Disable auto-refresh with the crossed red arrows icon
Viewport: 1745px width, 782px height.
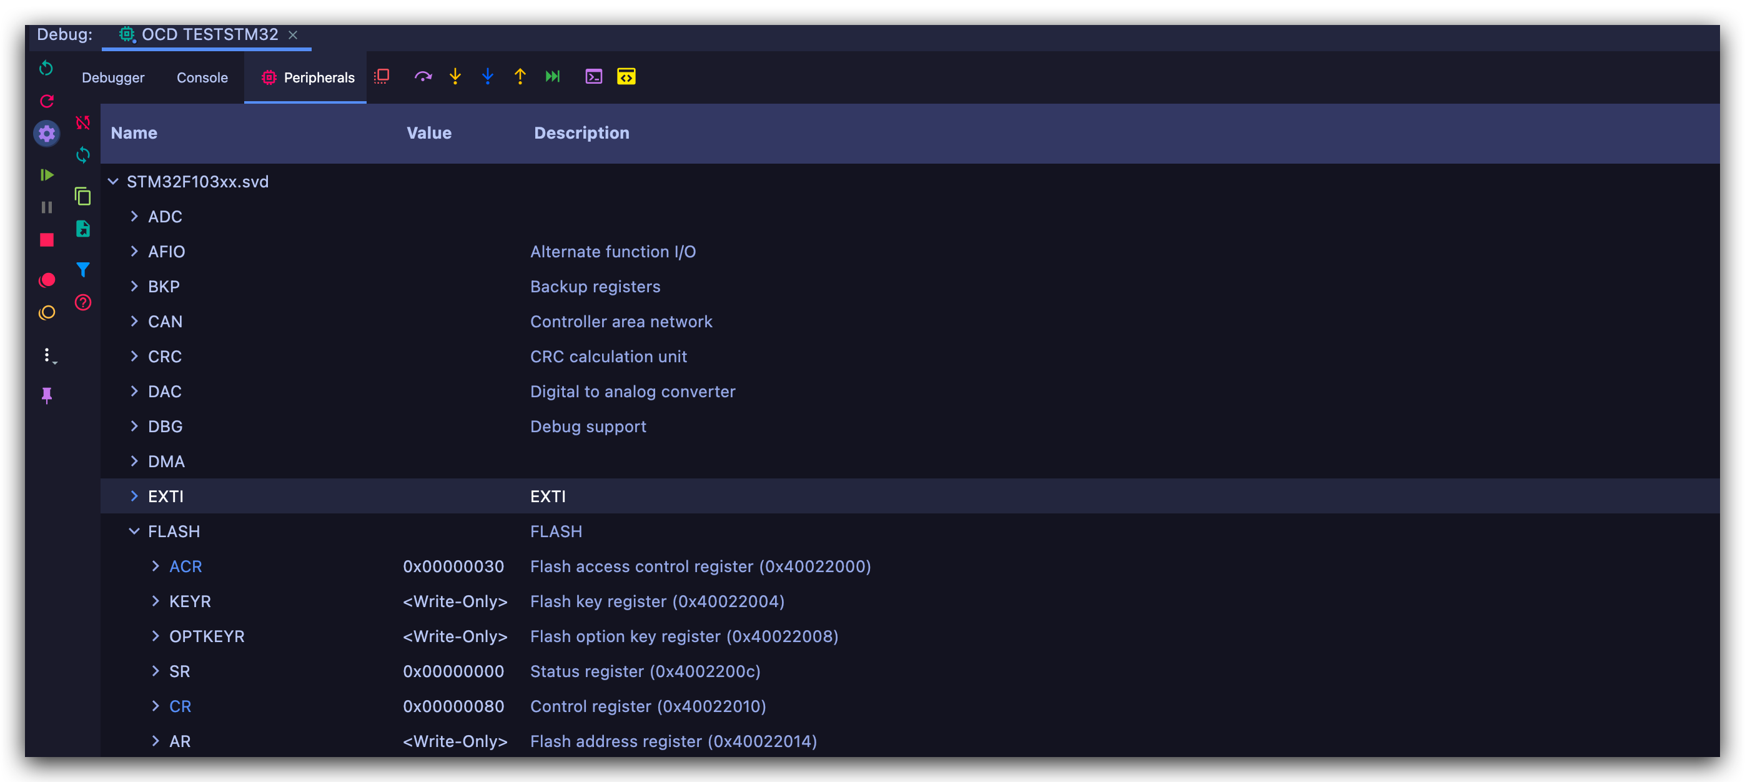[82, 122]
